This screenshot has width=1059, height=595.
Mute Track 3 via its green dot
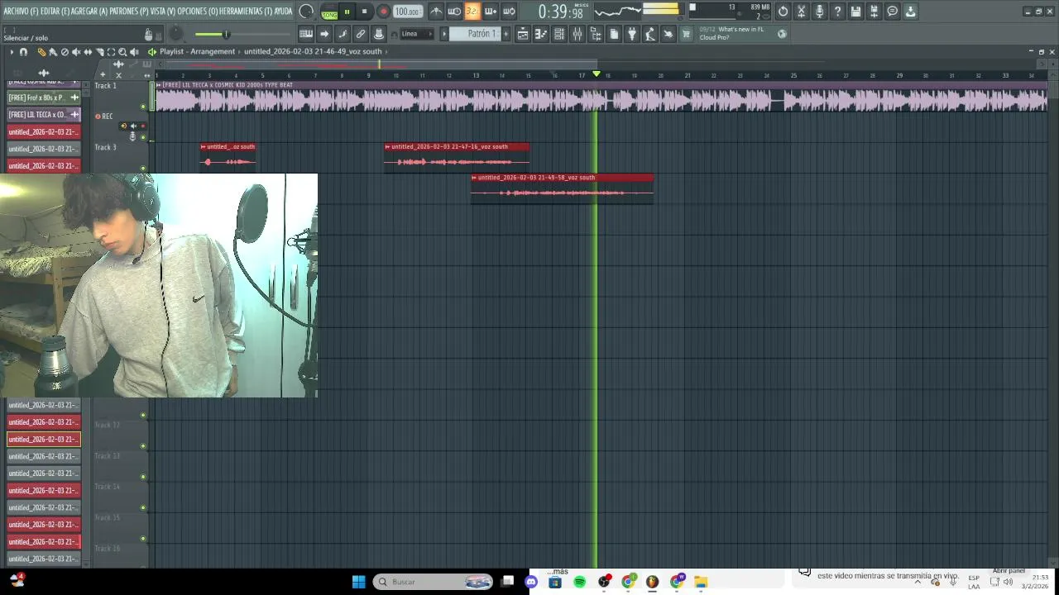click(x=143, y=168)
